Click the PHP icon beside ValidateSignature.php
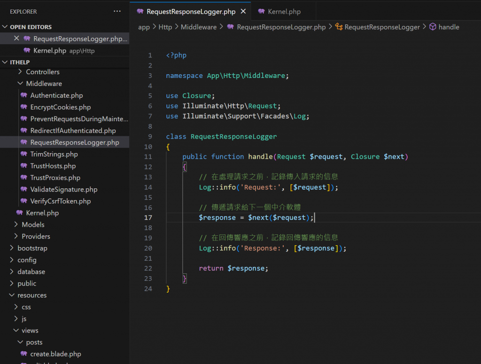 point(24,189)
